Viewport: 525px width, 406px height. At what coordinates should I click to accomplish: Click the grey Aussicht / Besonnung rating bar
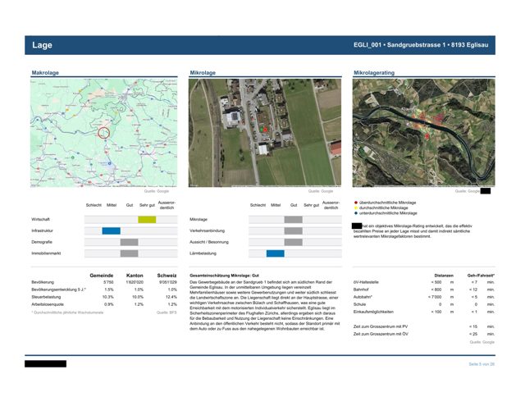(x=294, y=242)
